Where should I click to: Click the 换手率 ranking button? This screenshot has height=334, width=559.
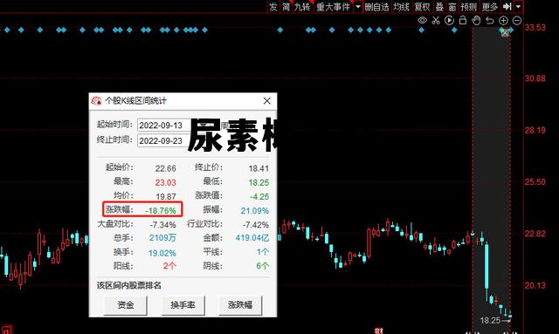(x=183, y=305)
